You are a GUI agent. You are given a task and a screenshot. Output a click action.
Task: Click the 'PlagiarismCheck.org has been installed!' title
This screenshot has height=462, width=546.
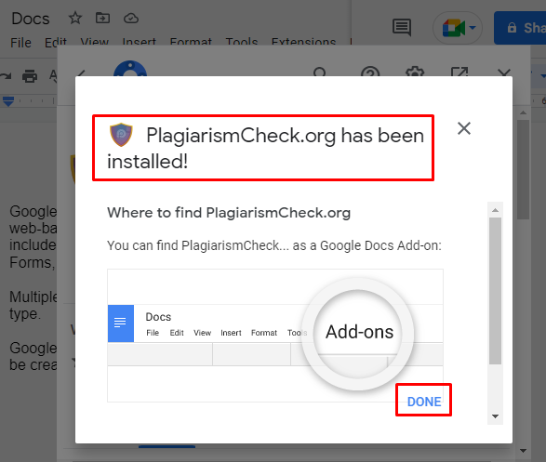point(265,148)
